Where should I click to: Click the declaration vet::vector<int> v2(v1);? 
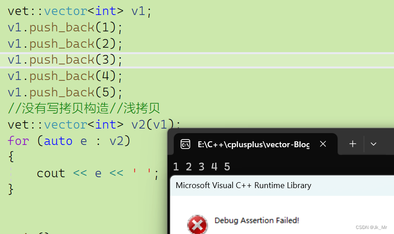click(x=94, y=125)
